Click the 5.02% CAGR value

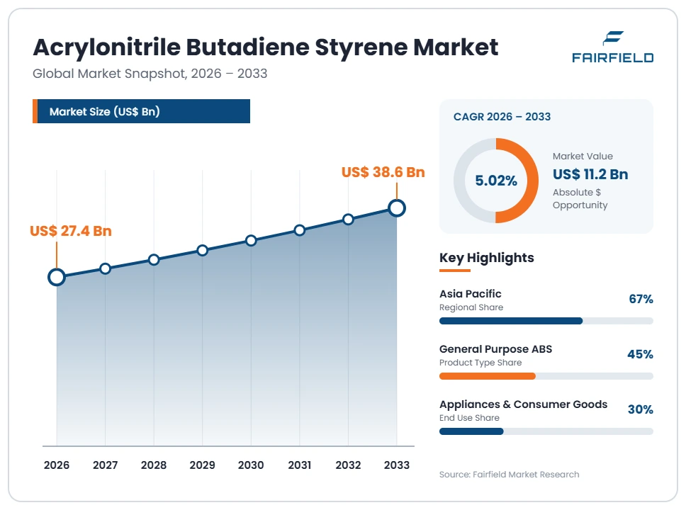tap(496, 181)
